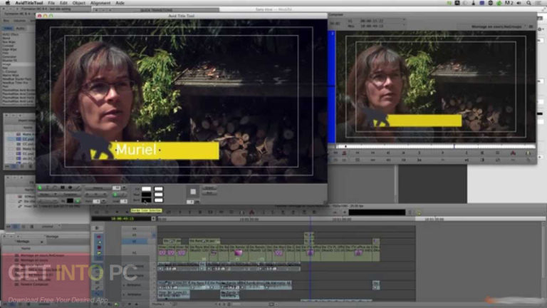Expand the bottom audio track in timeline
Screen dimensions: 547x308
(124, 294)
